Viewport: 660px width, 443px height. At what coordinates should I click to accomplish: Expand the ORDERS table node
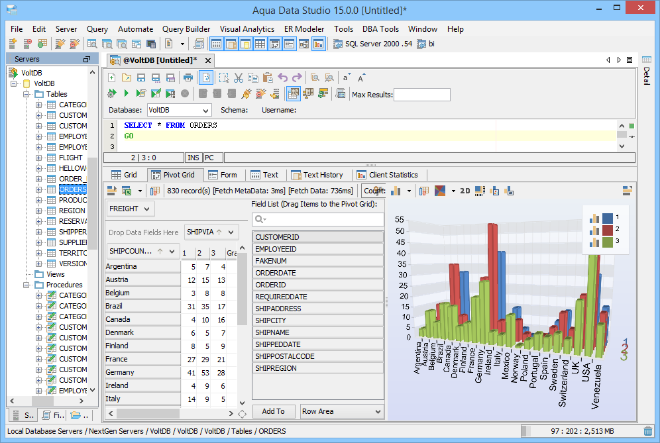38,190
